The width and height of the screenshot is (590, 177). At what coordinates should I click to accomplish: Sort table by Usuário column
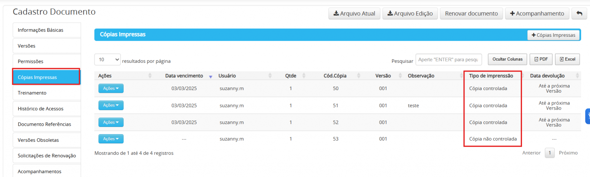click(227, 76)
